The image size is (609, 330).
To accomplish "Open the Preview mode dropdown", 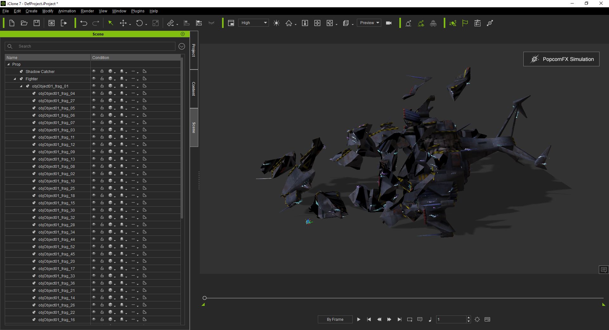I will (x=369, y=23).
